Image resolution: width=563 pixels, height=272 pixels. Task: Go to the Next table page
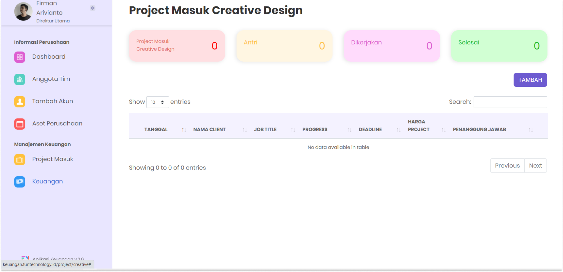[535, 166]
